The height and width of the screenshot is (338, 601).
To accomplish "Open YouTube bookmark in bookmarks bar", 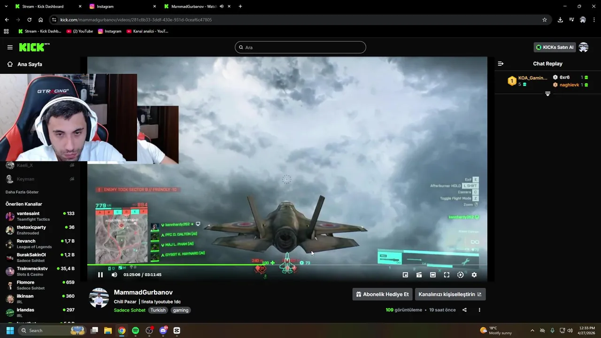I will tap(80, 31).
